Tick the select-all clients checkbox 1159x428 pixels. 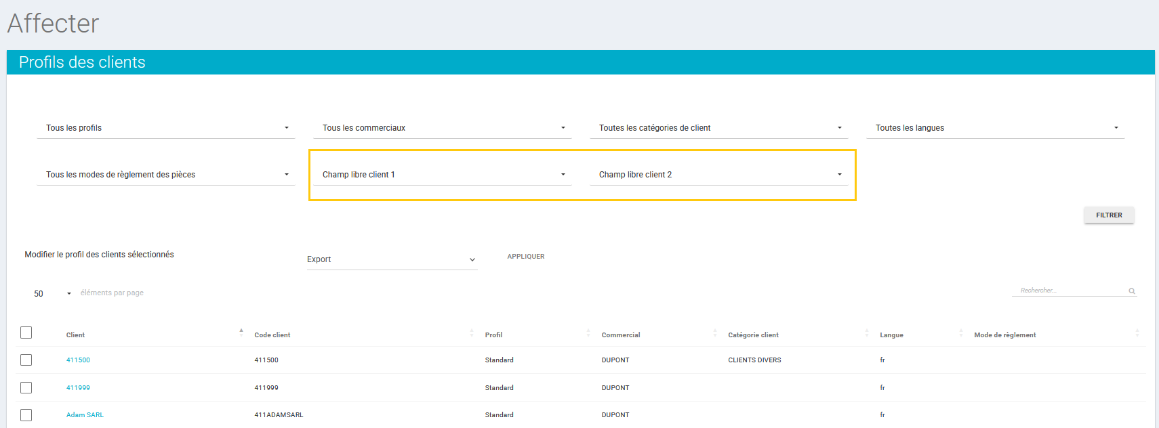pos(26,333)
